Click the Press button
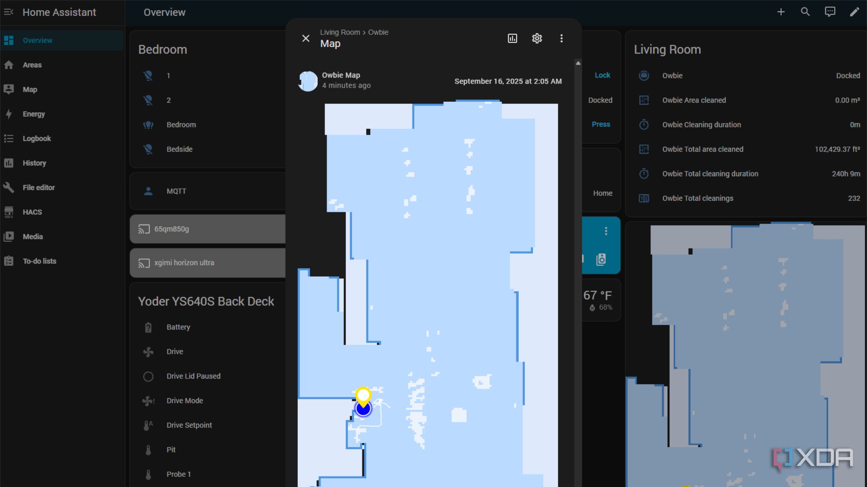867x487 pixels. (x=601, y=125)
